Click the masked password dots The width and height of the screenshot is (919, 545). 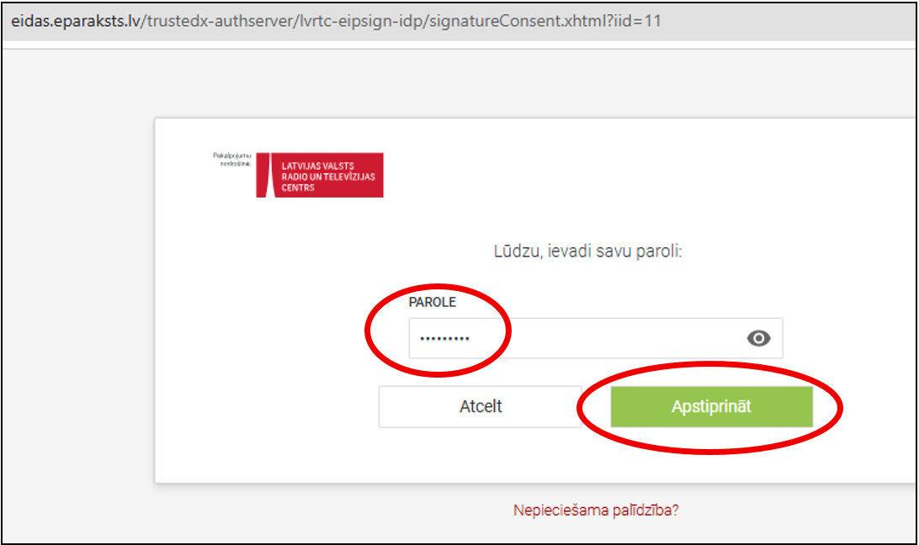pos(445,339)
